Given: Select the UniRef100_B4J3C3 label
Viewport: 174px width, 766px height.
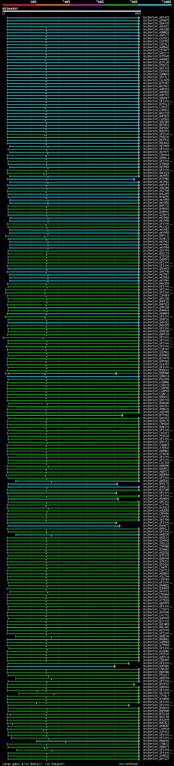Looking at the screenshot, I should click(156, 227).
